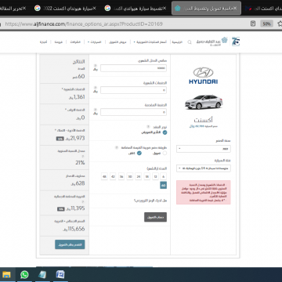The height and width of the screenshot is (282, 282).
Task: Toggle the finance lease contract type checkbox
Action: tap(164, 132)
